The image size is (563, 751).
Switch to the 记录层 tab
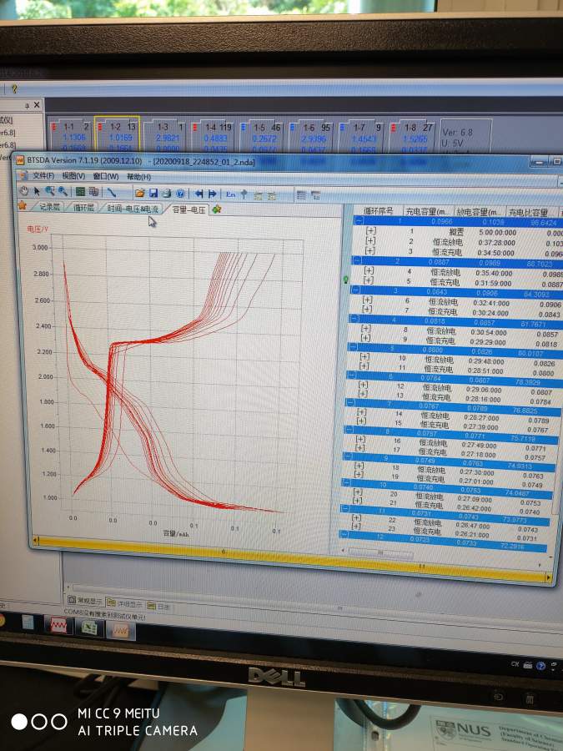tap(49, 207)
